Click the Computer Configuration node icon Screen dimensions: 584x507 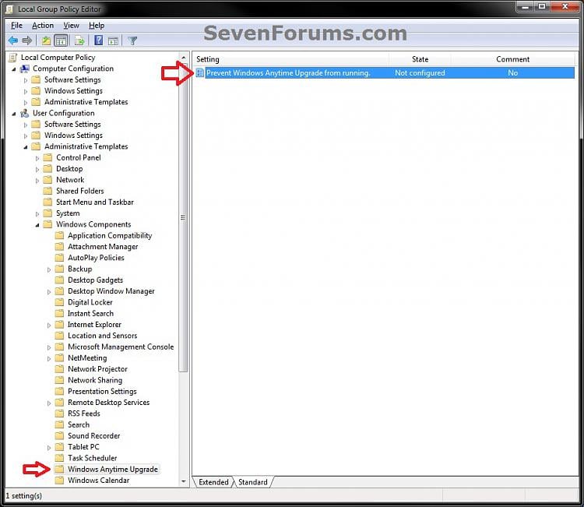point(25,69)
